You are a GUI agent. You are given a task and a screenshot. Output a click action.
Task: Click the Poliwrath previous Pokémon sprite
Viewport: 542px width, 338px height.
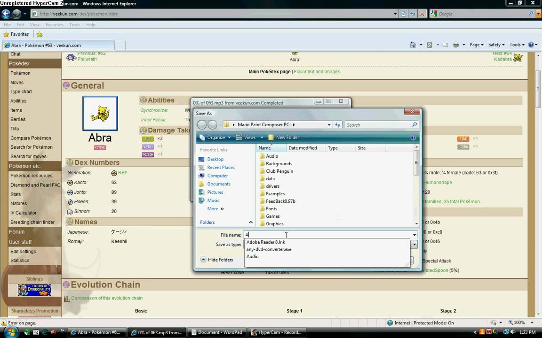click(71, 57)
